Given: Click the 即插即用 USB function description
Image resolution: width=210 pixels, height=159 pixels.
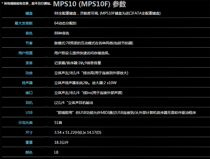Looking at the screenshot, I should 126,113.
